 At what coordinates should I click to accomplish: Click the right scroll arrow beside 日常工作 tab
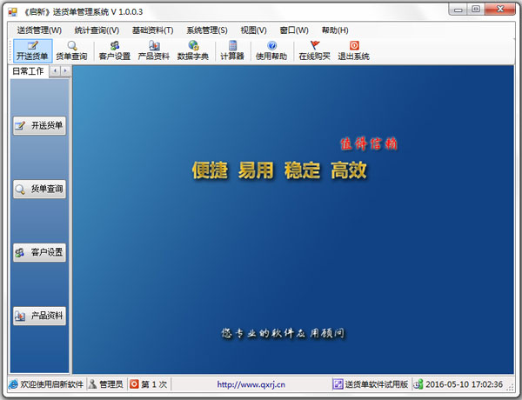click(x=65, y=71)
